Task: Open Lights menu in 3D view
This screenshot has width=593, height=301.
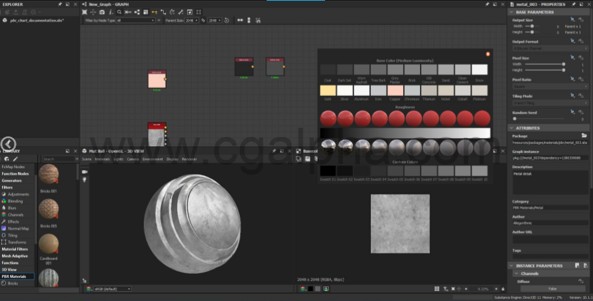Action: pyautogui.click(x=118, y=159)
